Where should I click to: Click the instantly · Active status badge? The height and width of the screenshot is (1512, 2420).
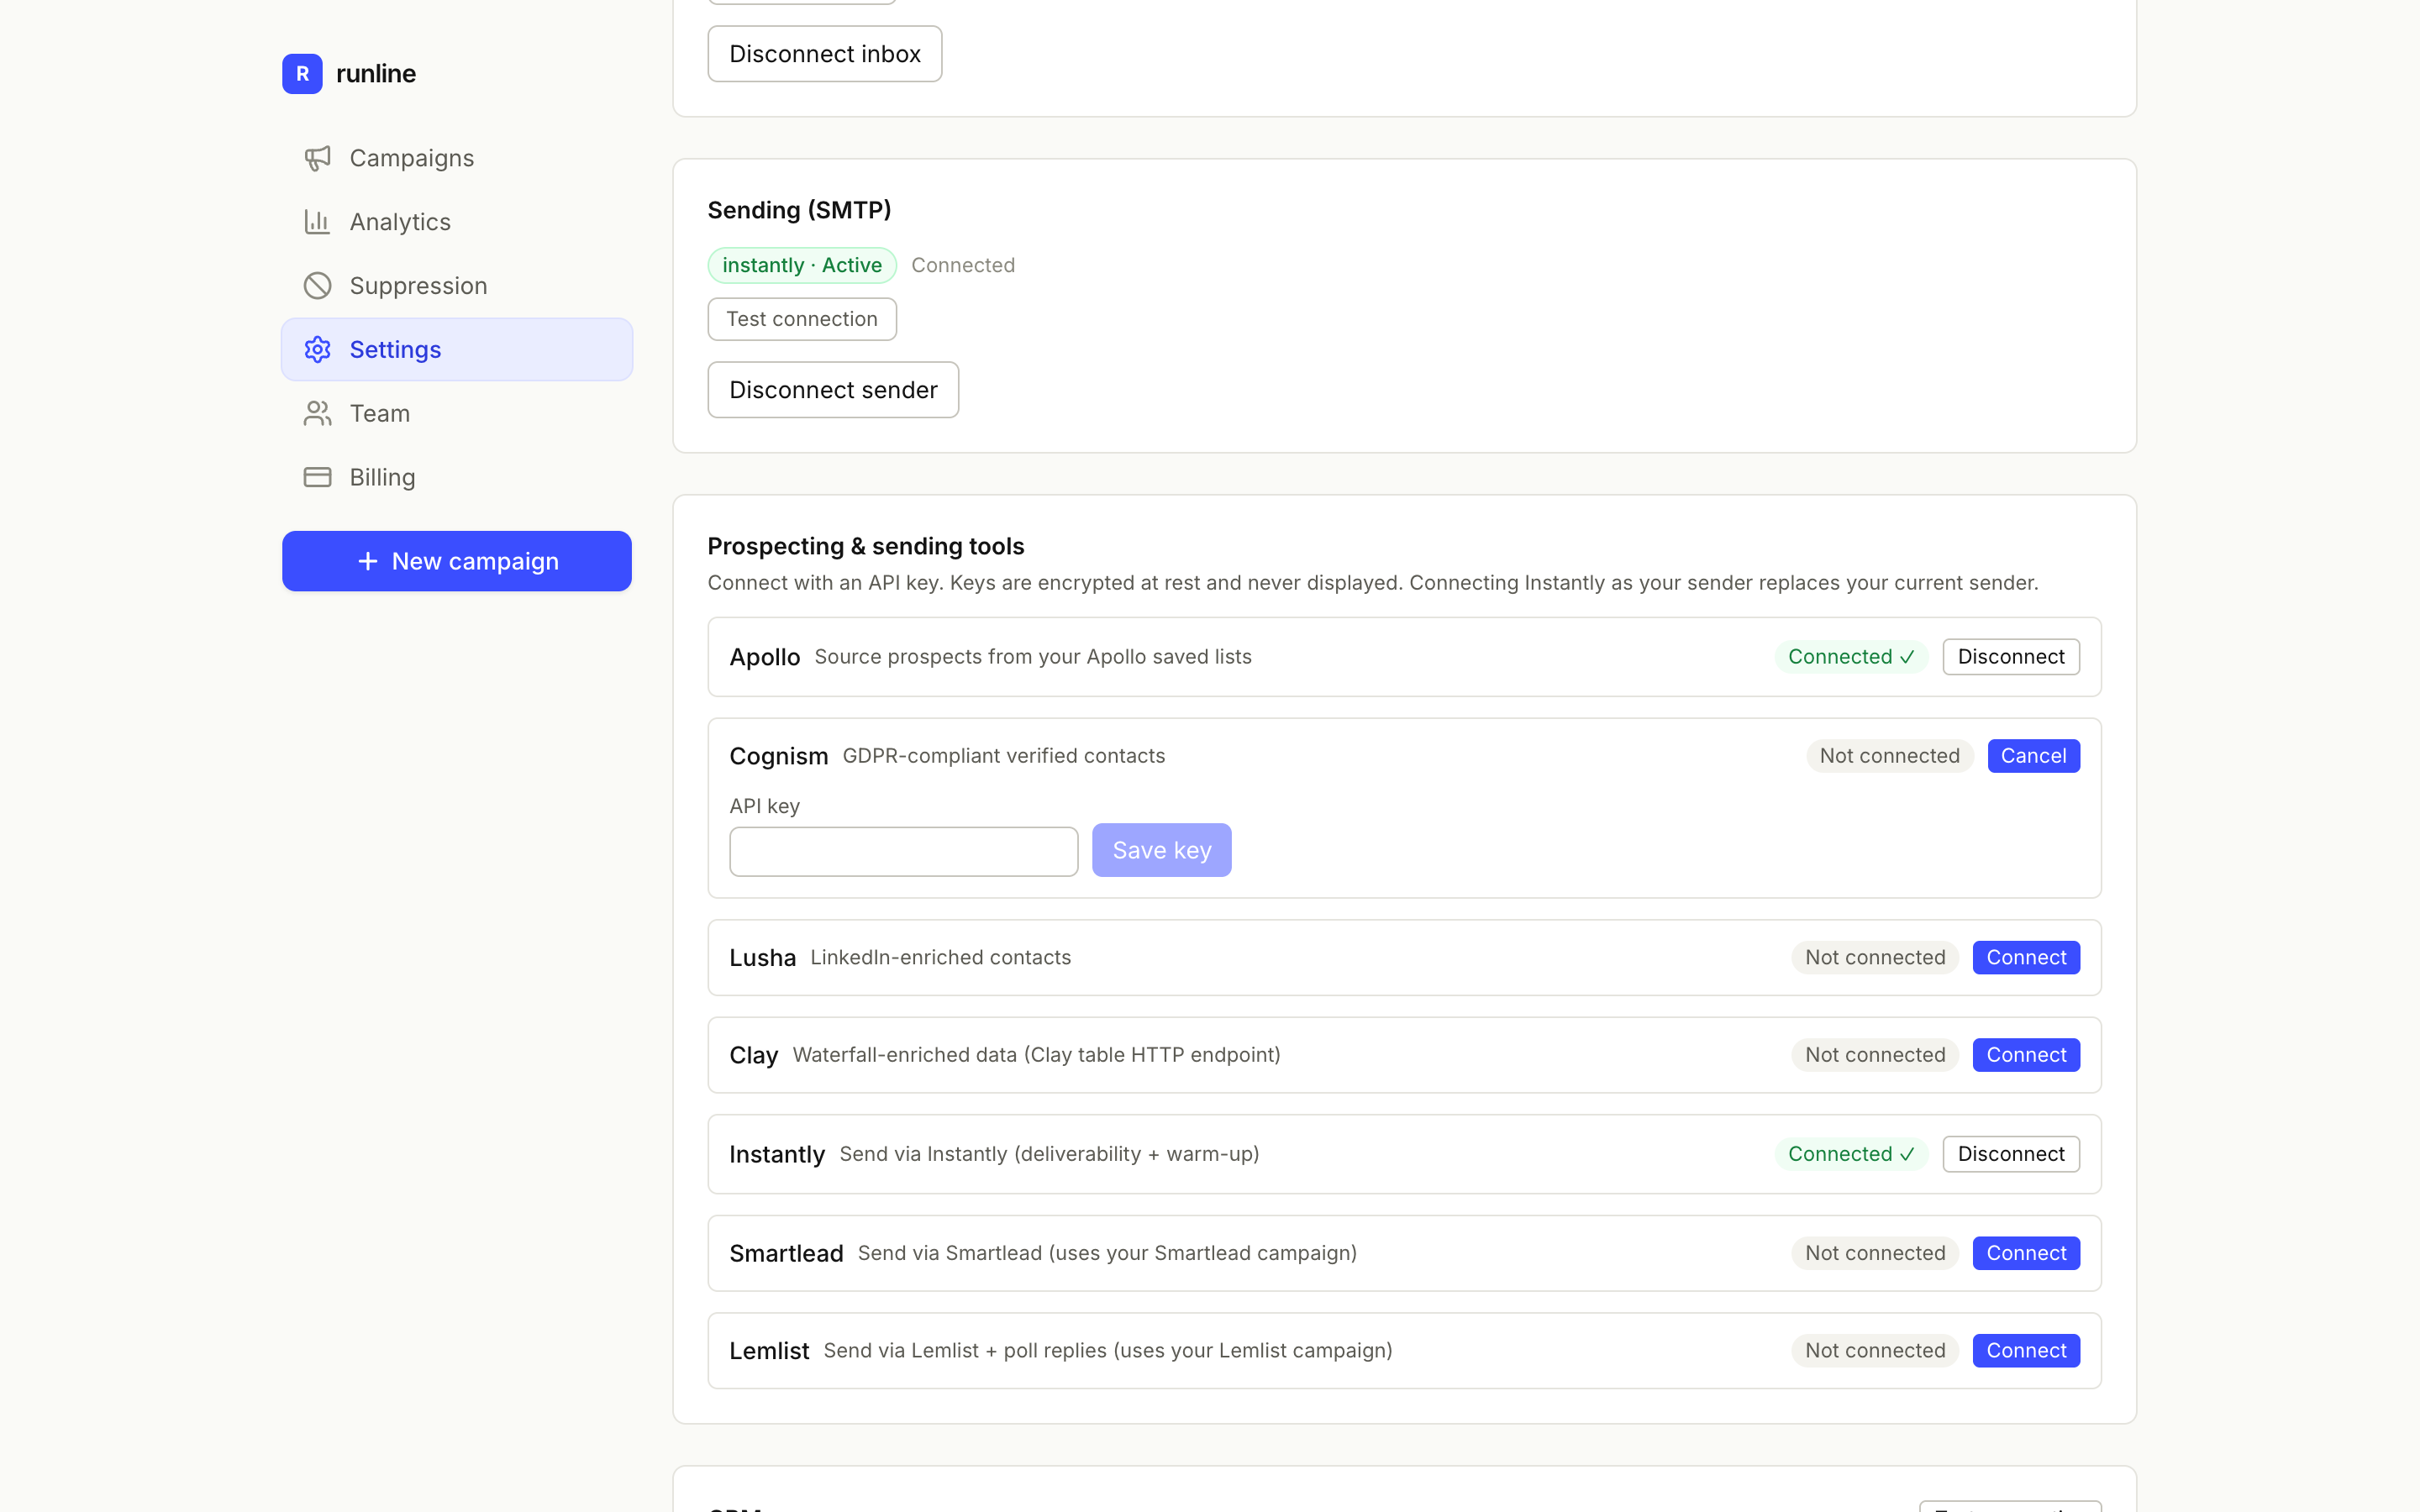click(x=802, y=265)
